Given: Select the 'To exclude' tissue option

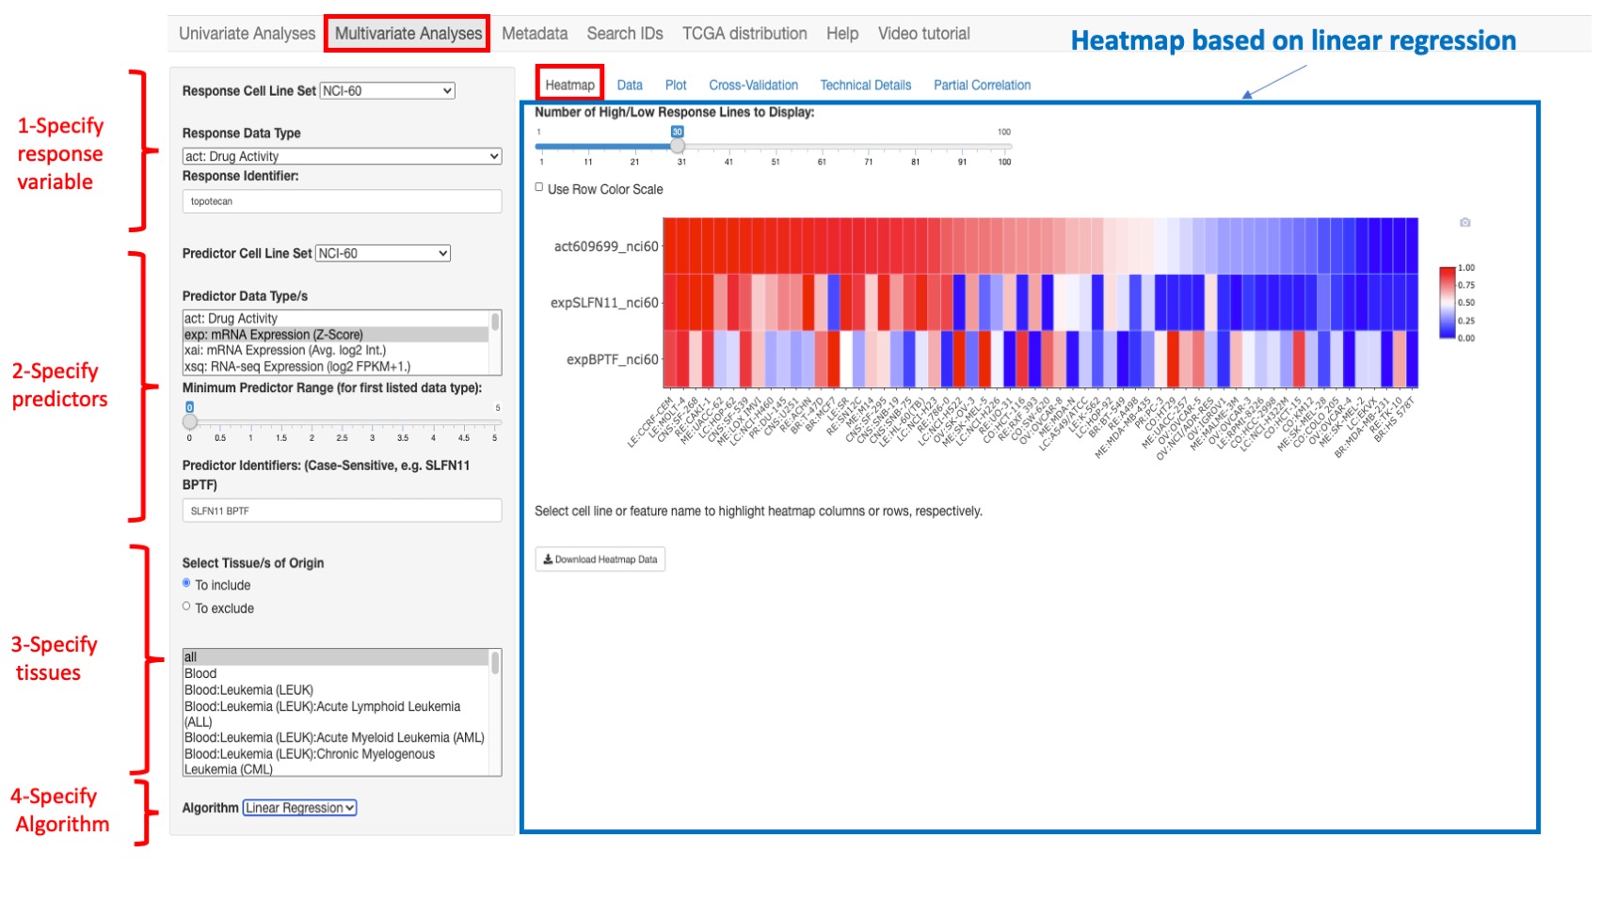Looking at the screenshot, I should pyautogui.click(x=186, y=607).
